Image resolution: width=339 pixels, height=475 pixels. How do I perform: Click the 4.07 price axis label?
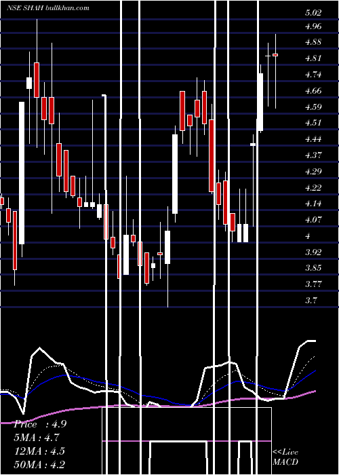[x=313, y=220]
